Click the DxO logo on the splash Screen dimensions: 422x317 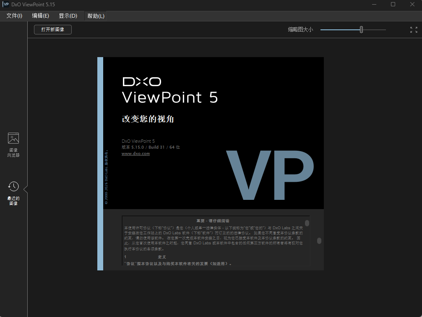tap(142, 81)
